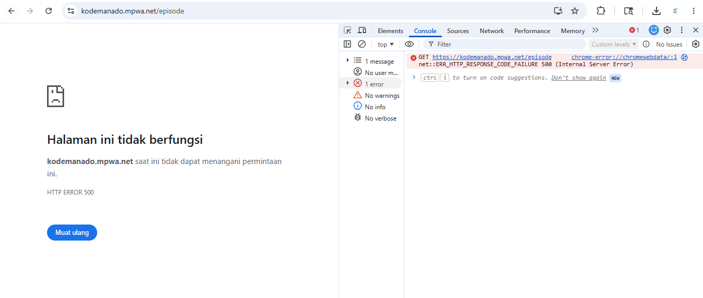
Task: Click the bold kodemanado.mpwa.net text on the page
Action: (90, 161)
